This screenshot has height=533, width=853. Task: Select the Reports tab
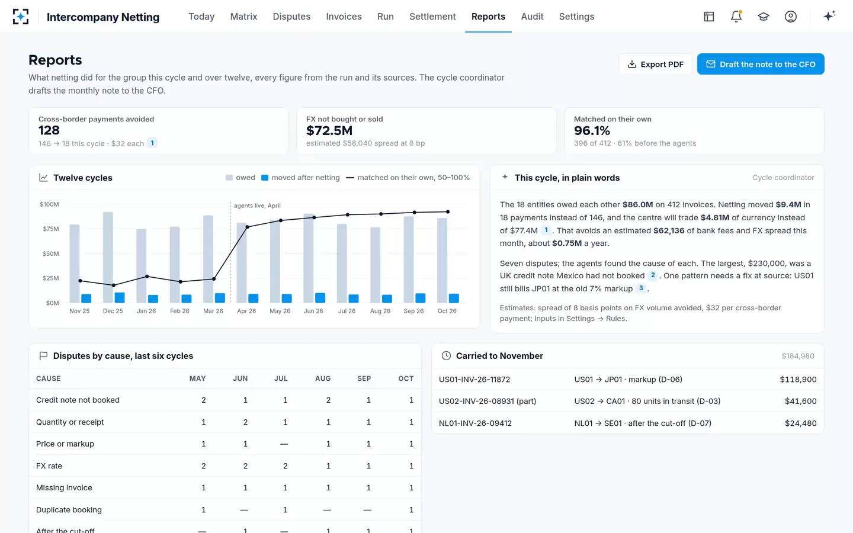(x=488, y=17)
